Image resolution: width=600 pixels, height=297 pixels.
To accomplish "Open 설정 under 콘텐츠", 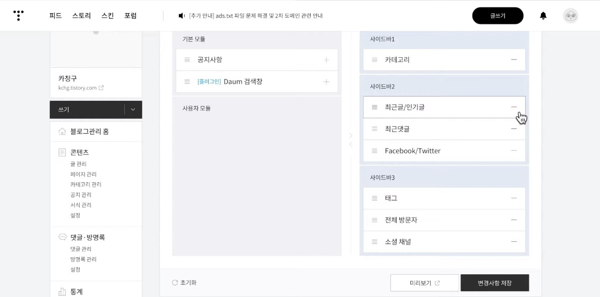I will [75, 215].
